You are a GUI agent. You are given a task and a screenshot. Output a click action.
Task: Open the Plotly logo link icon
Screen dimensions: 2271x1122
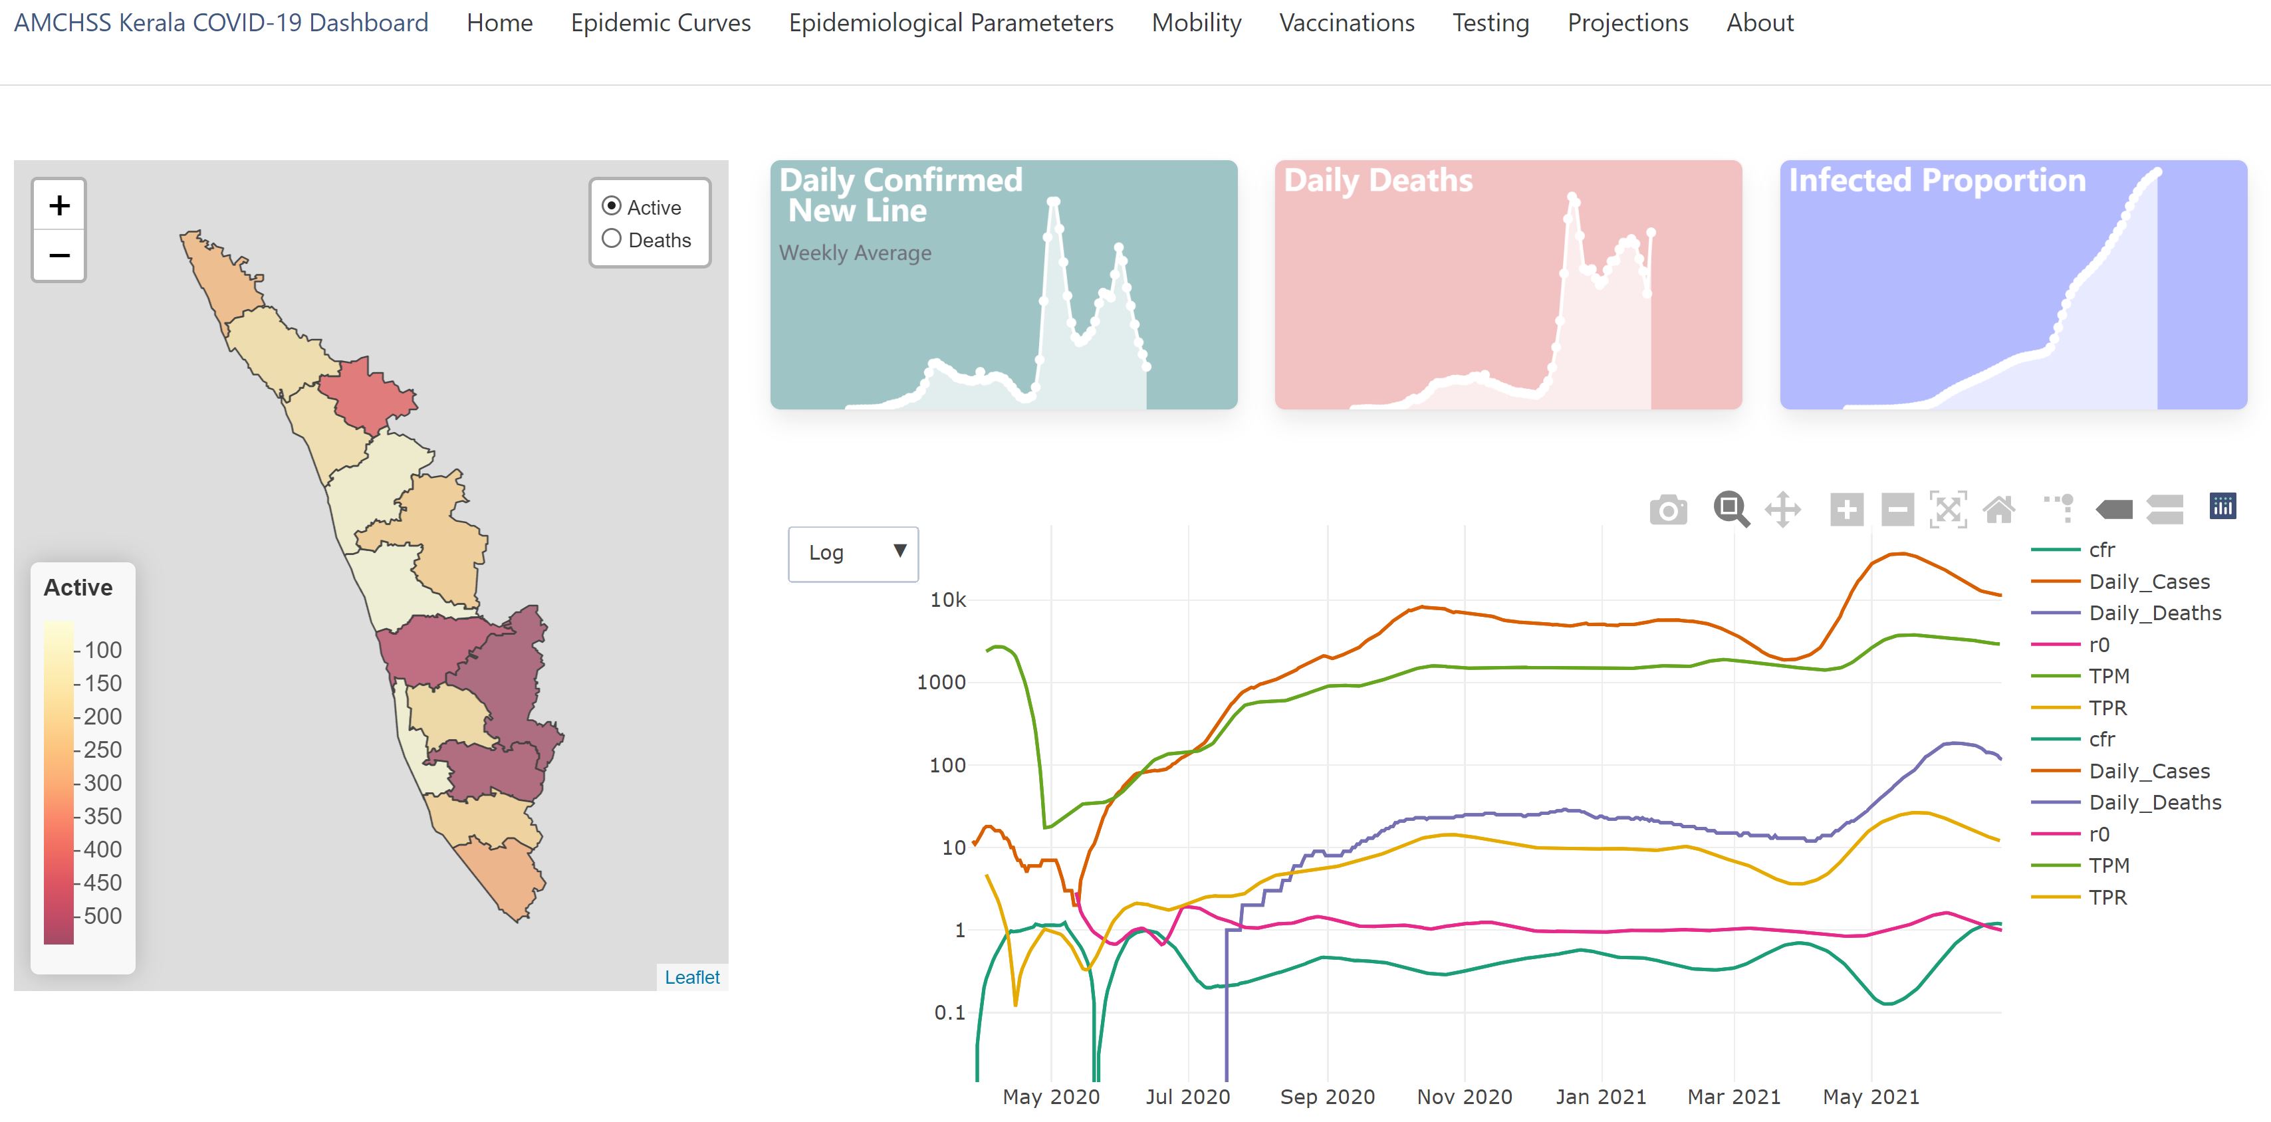tap(2222, 506)
